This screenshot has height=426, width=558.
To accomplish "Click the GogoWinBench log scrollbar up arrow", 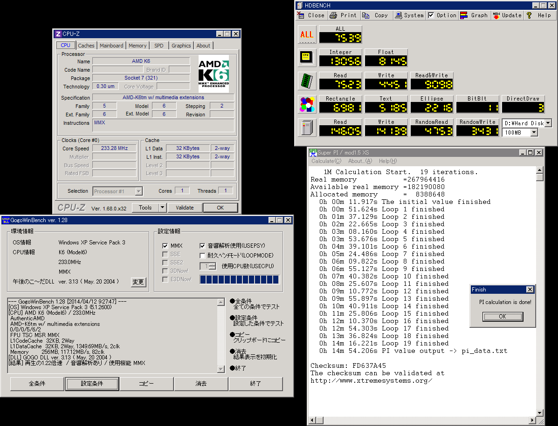I will [x=221, y=302].
